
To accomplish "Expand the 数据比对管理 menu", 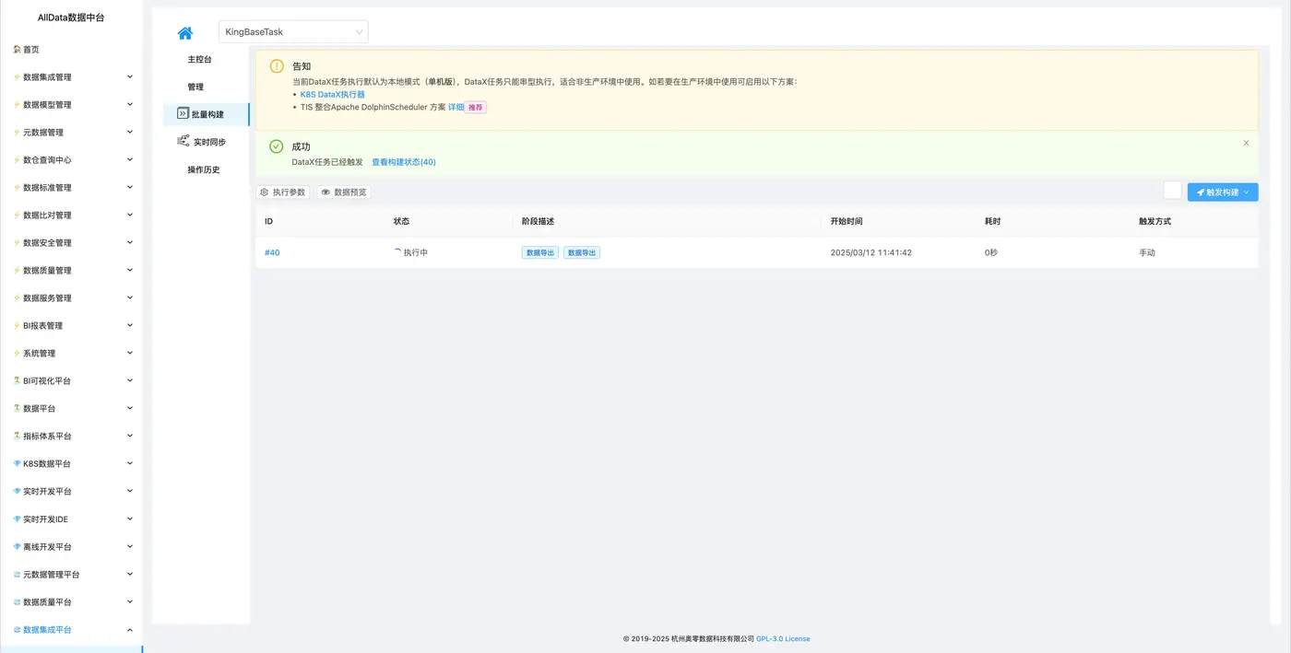I will coord(130,215).
